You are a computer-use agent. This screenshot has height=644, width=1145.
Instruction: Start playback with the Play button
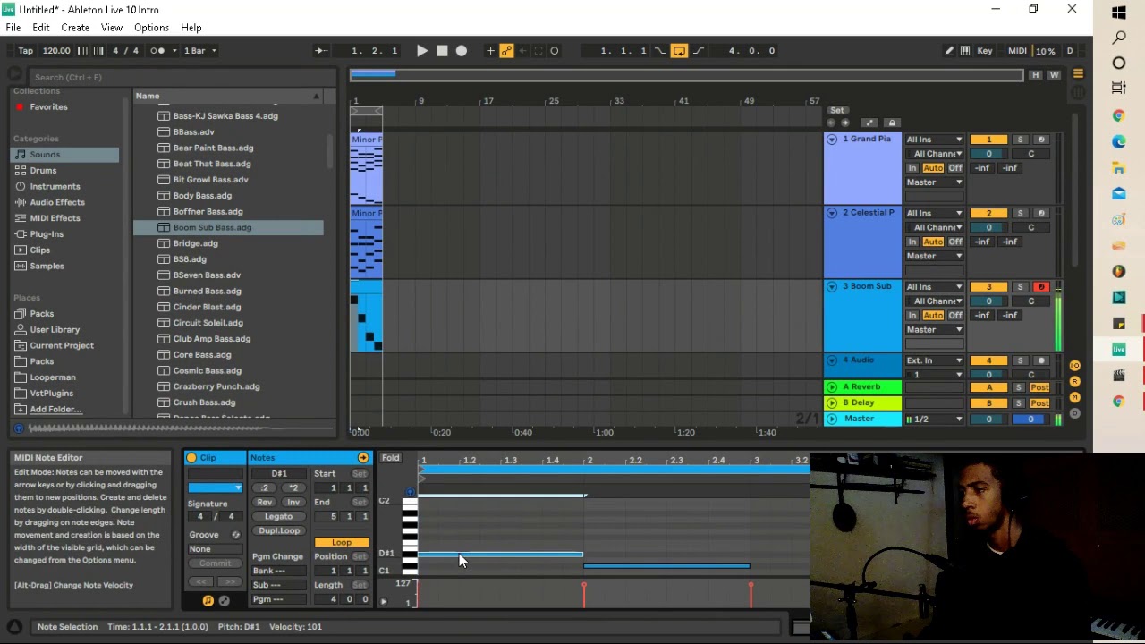pyautogui.click(x=422, y=51)
